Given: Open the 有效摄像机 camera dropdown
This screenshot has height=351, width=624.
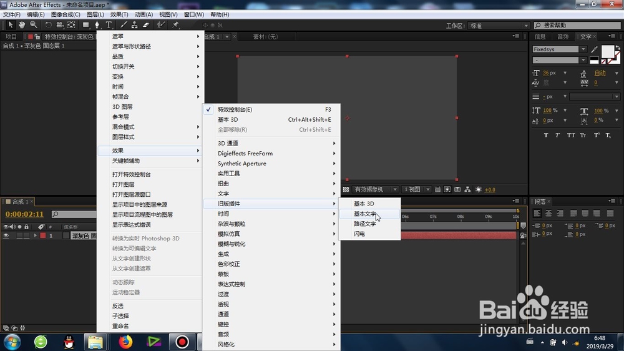Looking at the screenshot, I should (x=375, y=190).
